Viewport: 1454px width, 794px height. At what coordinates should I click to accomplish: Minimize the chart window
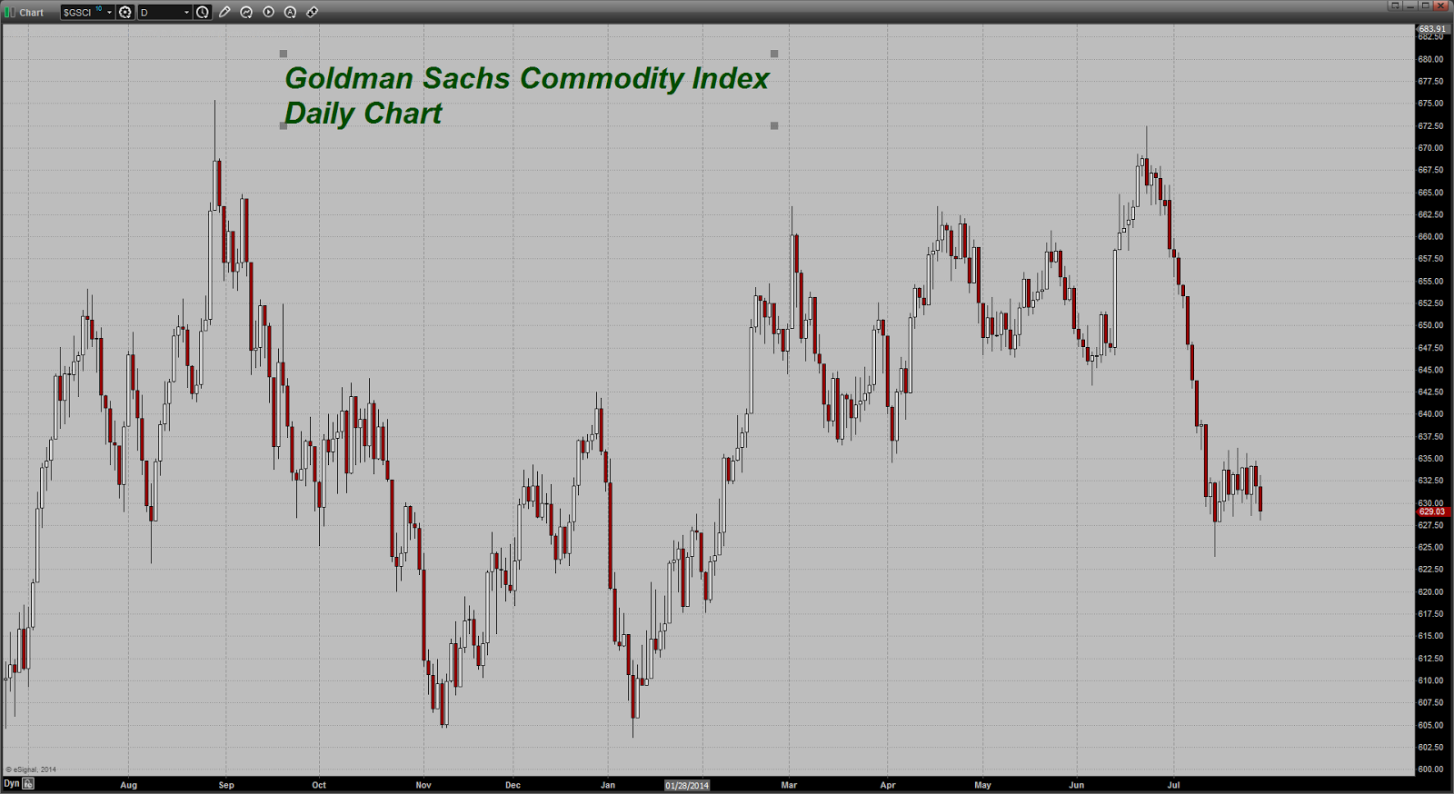point(1410,5)
